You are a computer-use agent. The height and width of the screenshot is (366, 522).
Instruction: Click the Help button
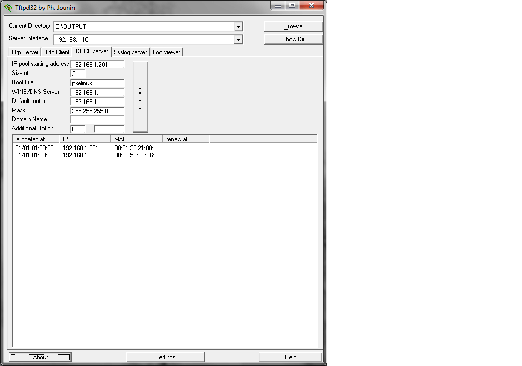pyautogui.click(x=291, y=357)
